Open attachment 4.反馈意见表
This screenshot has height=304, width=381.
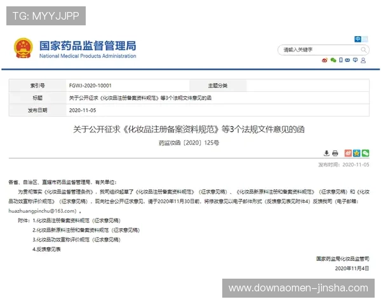pyautogui.click(x=46, y=249)
